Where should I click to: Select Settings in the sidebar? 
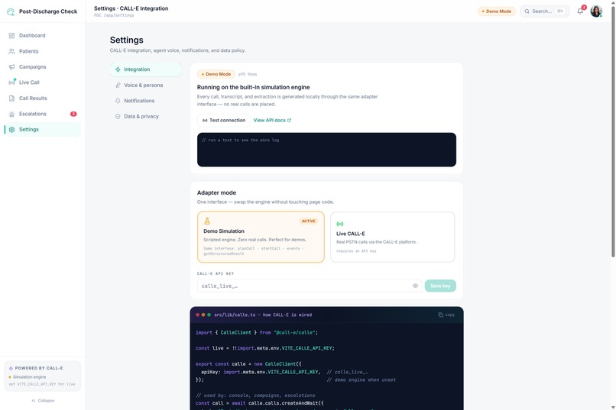tap(42, 130)
